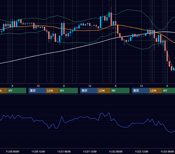175x154 pixels.
Task: Select the 東京 session block on 11/21
Action: (89, 91)
